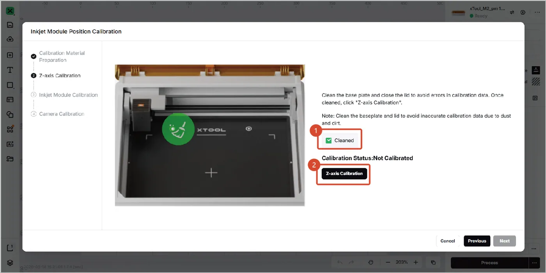
Task: Expand the options beside Process button
Action: point(534,263)
